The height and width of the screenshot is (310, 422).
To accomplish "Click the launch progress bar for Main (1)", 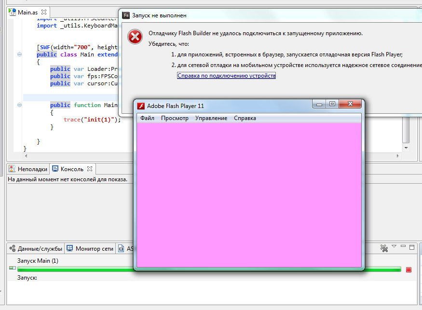I will click(209, 269).
